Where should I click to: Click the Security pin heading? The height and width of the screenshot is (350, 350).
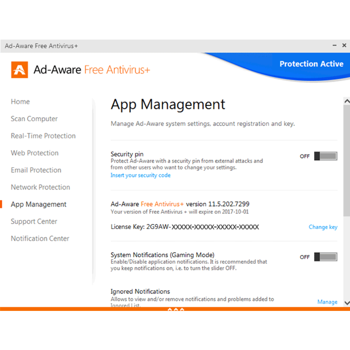click(127, 154)
